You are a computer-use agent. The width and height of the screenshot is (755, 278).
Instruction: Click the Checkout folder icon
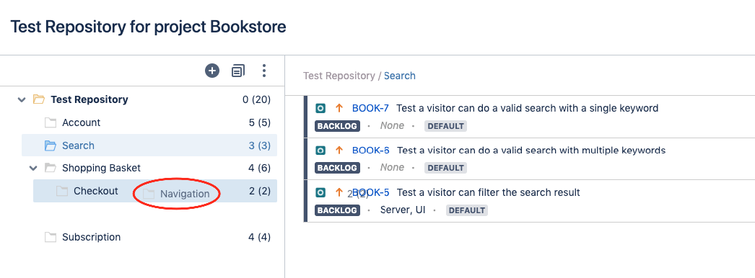[x=62, y=191]
